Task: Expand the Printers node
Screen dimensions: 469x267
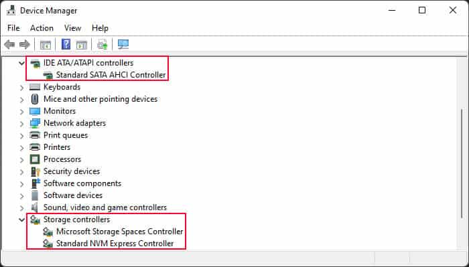Action: click(x=21, y=147)
